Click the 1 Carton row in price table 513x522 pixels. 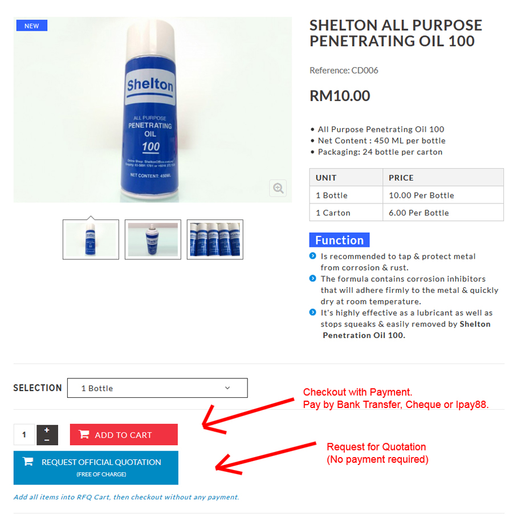(x=406, y=213)
